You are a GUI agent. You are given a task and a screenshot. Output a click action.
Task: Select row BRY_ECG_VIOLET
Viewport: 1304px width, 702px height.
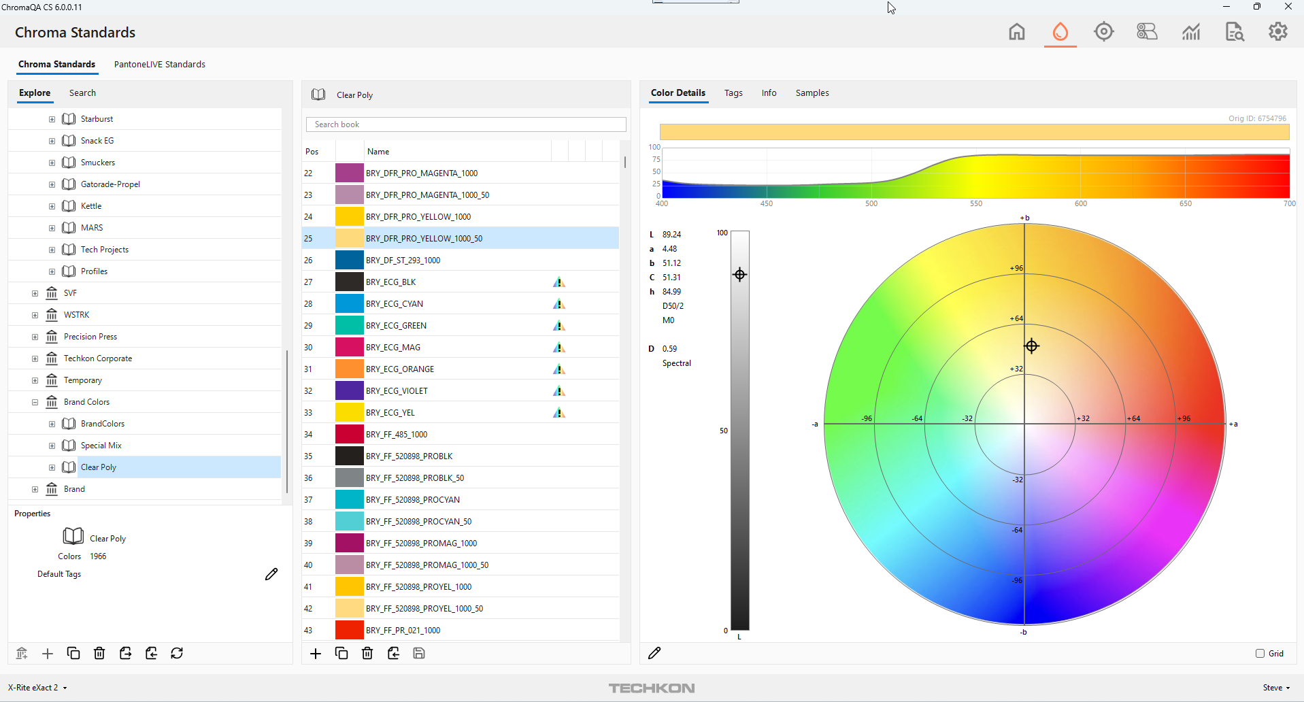[461, 391]
